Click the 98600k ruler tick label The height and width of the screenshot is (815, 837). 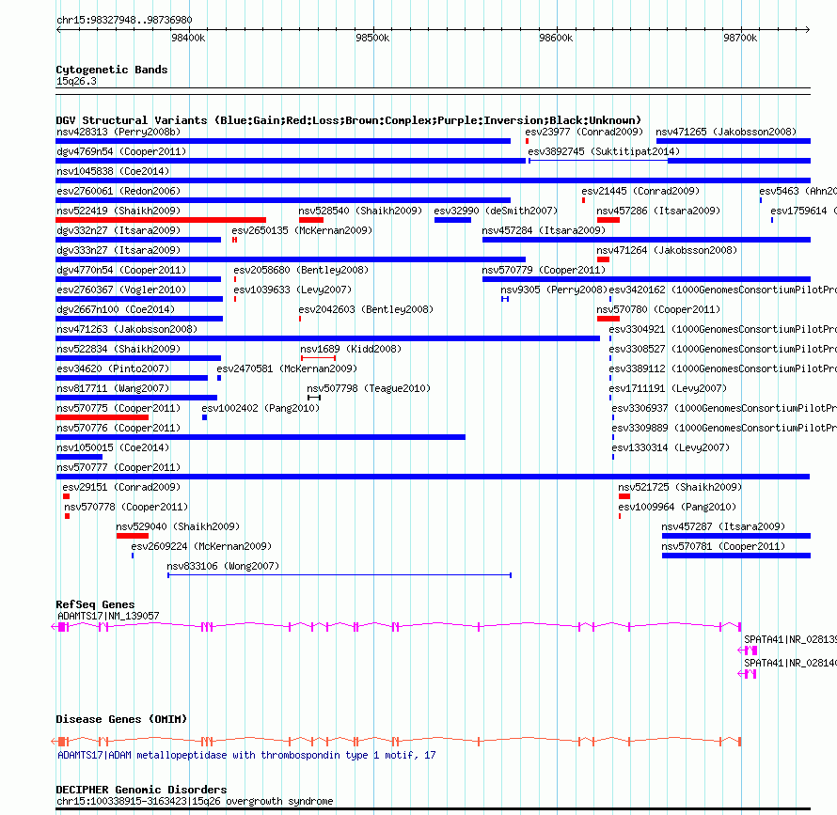pos(556,38)
